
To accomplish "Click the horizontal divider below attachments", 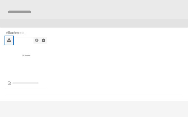I will pyautogui.click(x=93, y=95).
